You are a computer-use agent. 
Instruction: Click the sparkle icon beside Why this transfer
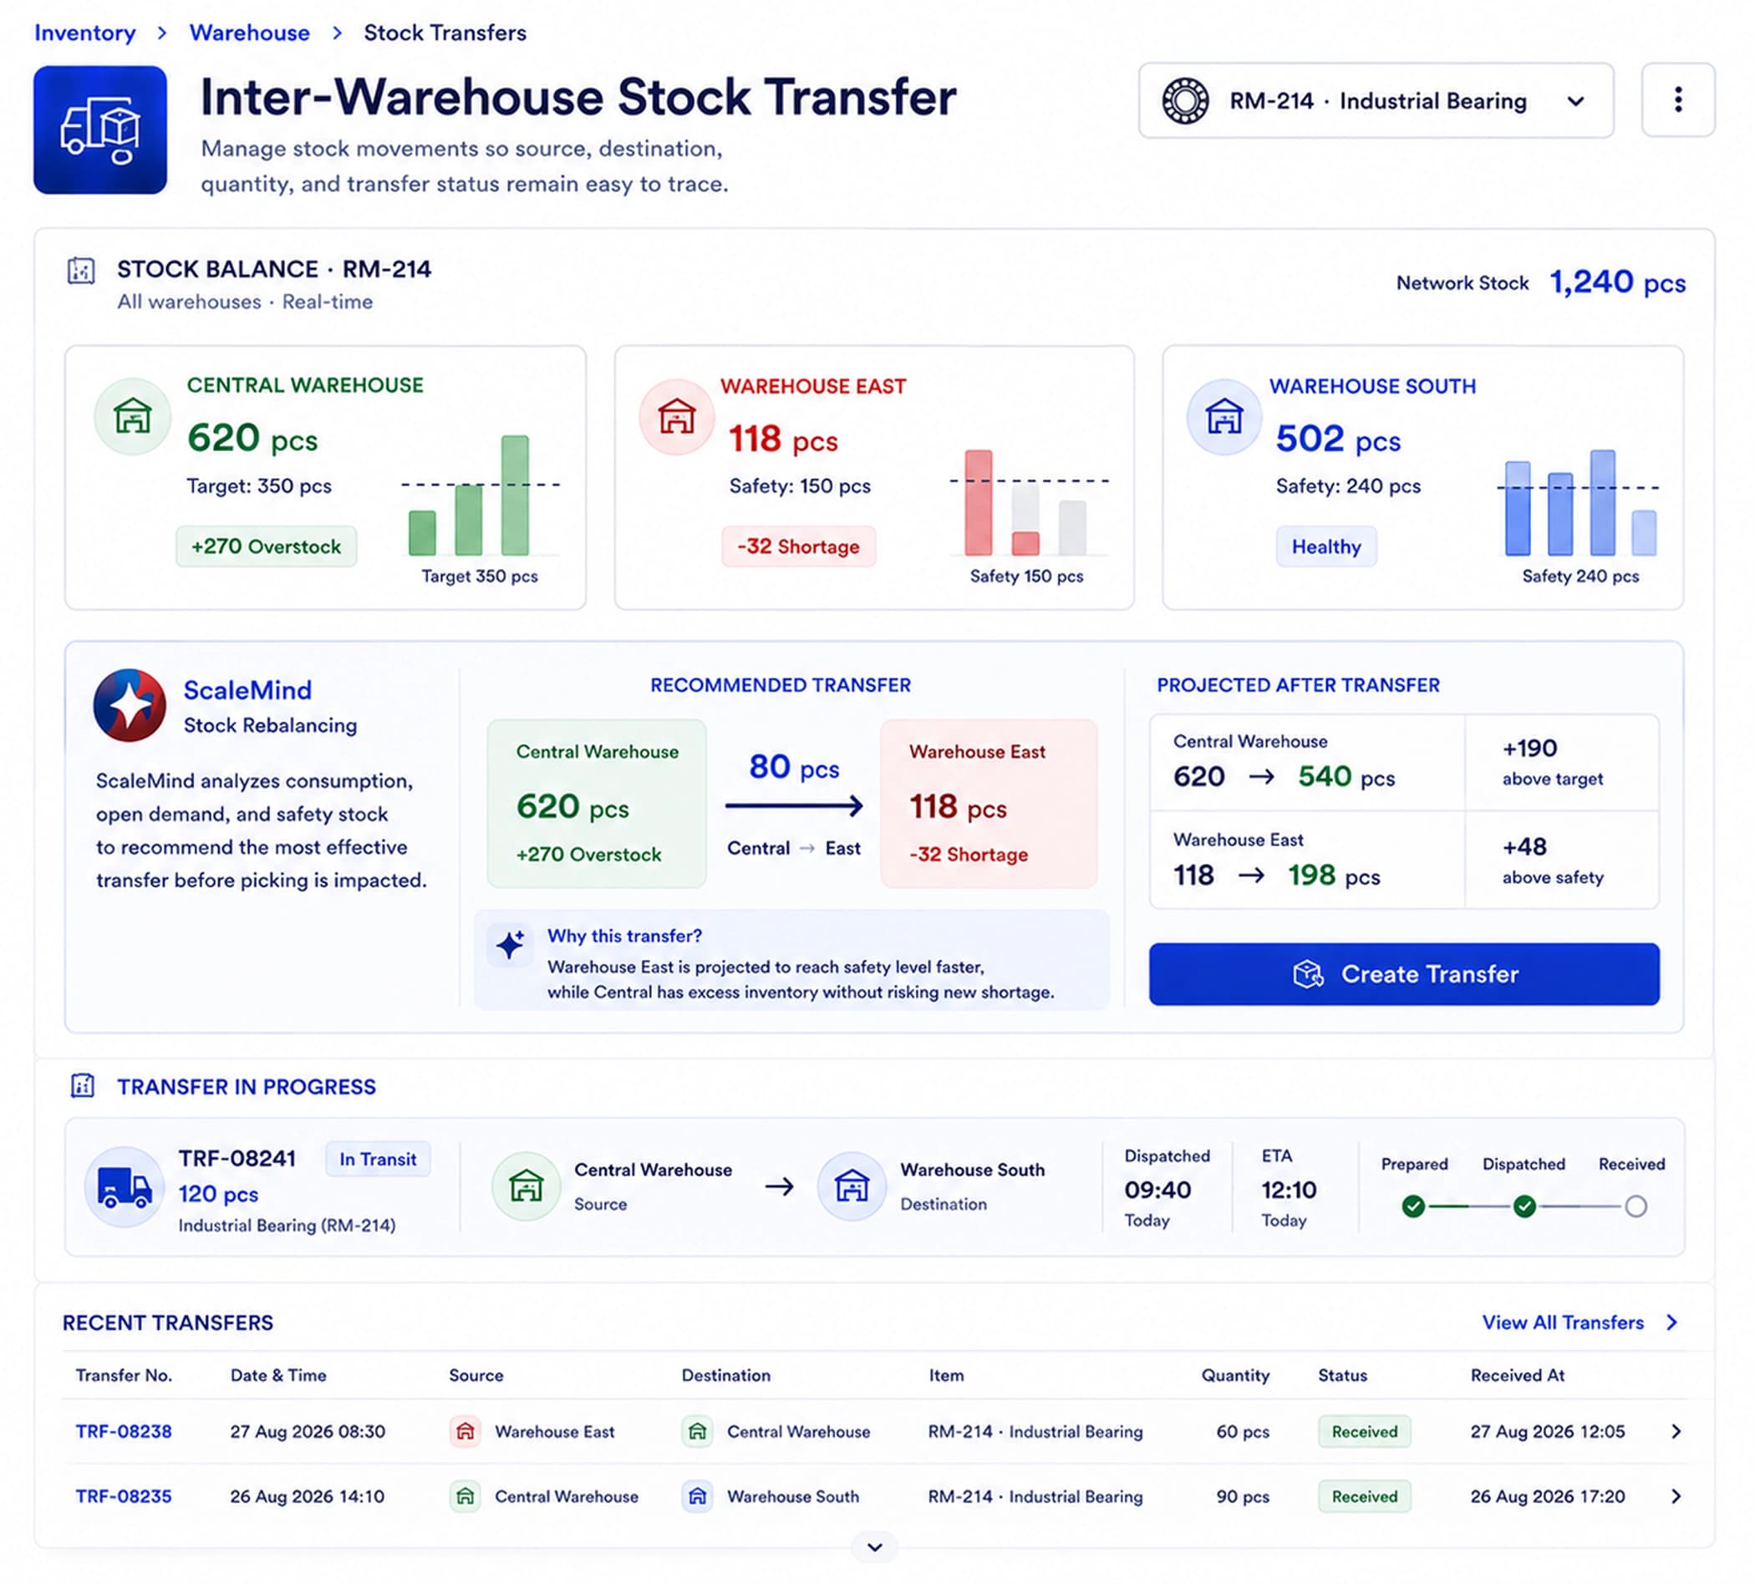point(510,943)
